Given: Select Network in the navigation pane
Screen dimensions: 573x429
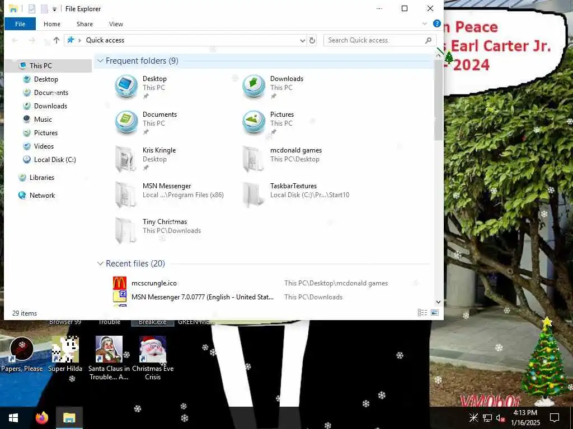Looking at the screenshot, I should coord(42,196).
